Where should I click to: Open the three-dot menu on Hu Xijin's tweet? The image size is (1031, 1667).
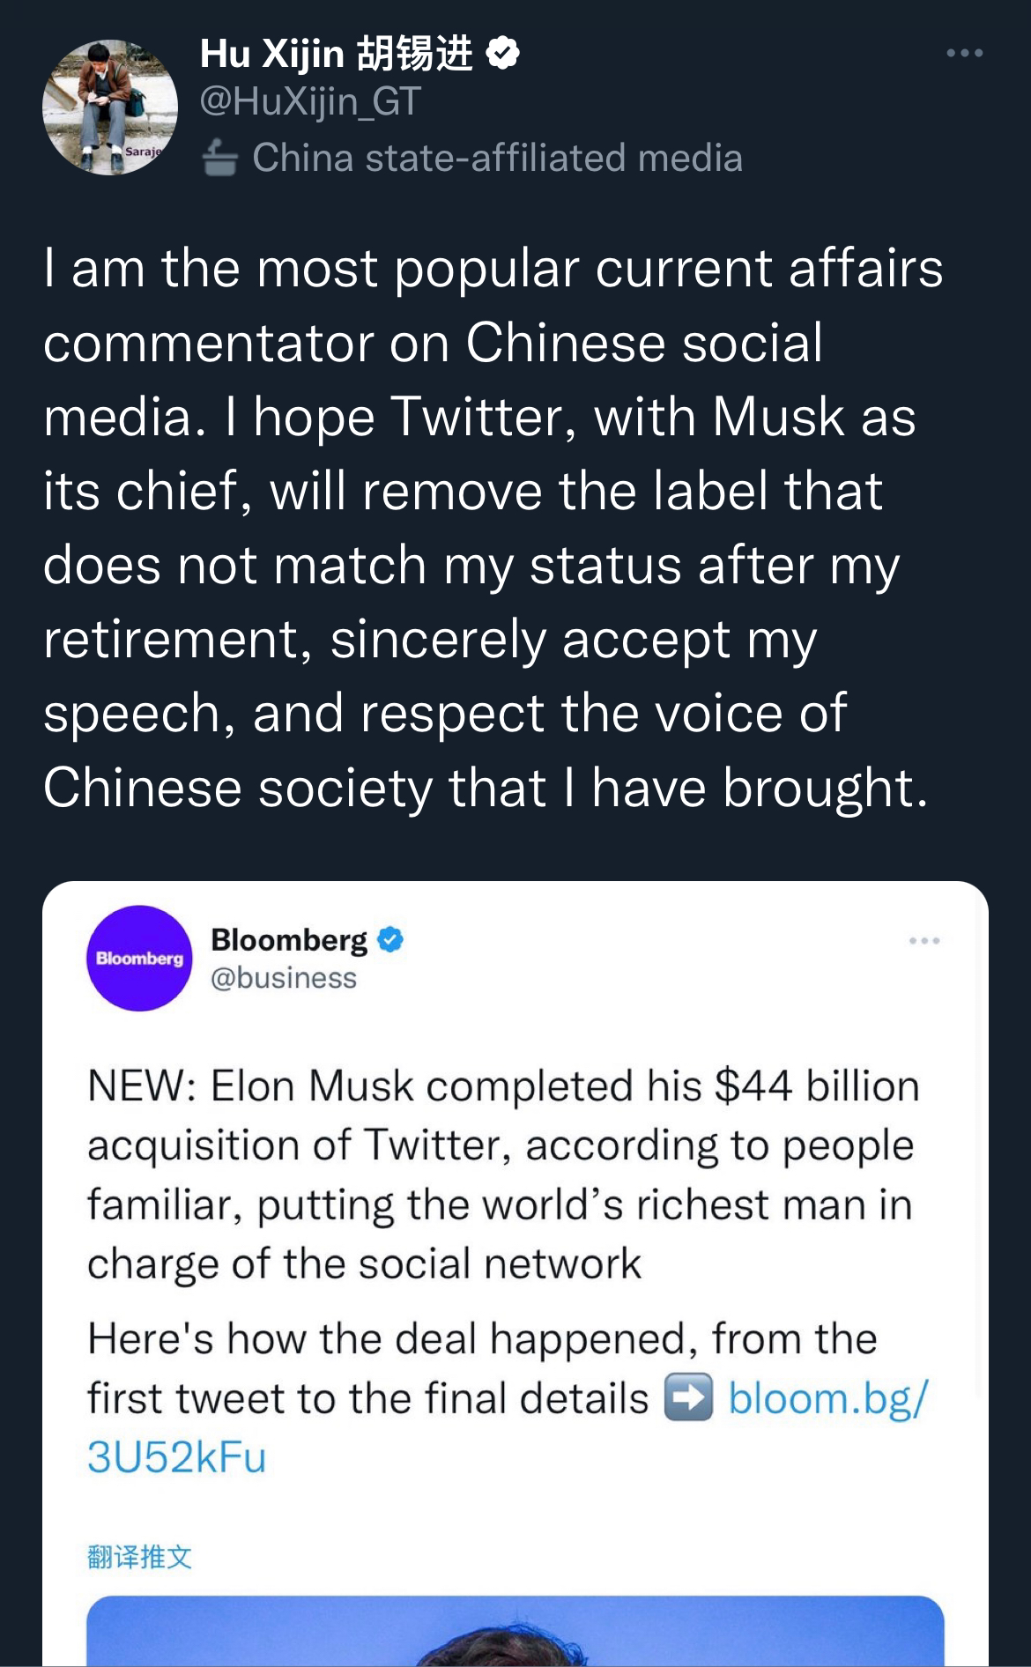(x=965, y=54)
